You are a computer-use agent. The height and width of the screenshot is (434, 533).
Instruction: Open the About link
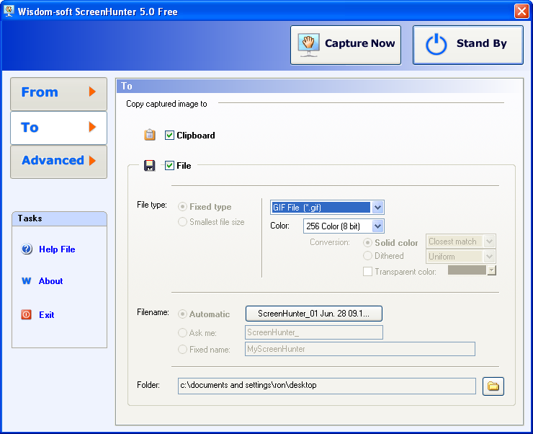[x=50, y=281]
